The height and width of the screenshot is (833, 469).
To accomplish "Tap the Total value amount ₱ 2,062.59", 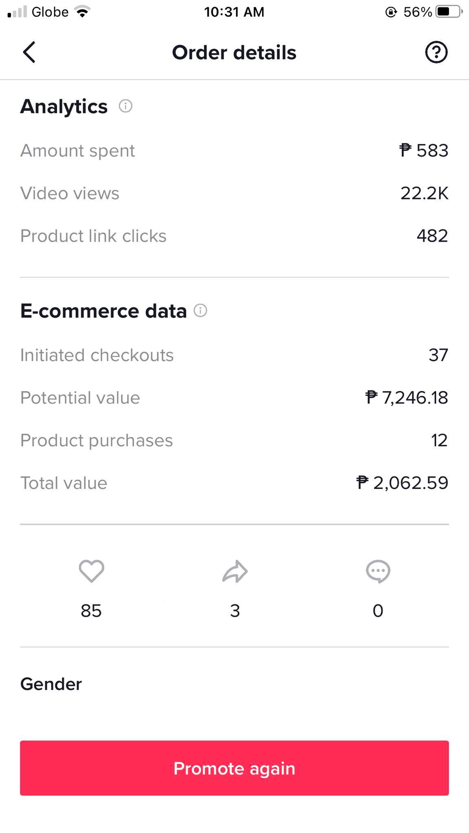I will coord(402,483).
